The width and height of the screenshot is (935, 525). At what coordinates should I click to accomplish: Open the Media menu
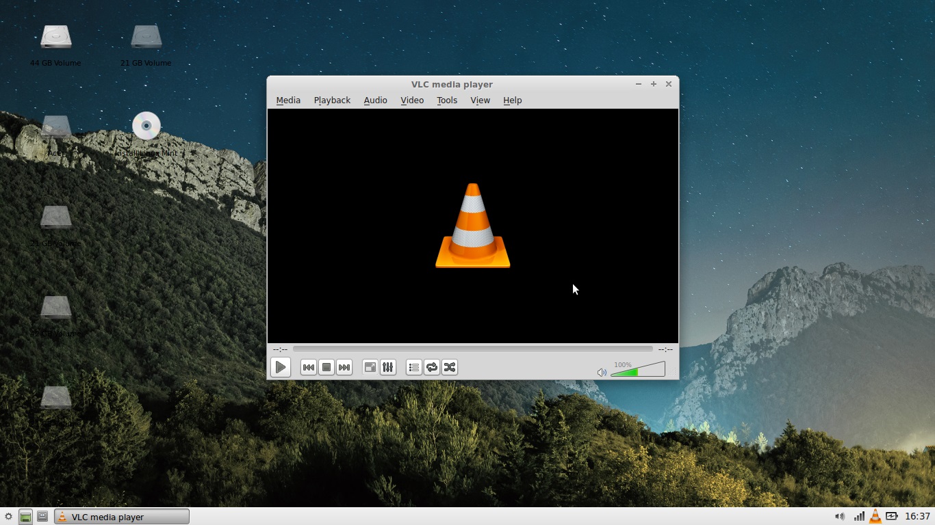pyautogui.click(x=288, y=100)
